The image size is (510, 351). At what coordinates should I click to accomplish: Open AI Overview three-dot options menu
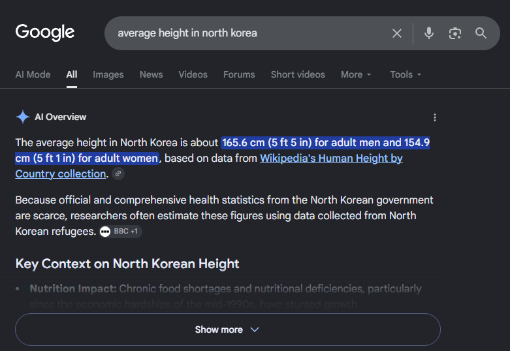435,117
